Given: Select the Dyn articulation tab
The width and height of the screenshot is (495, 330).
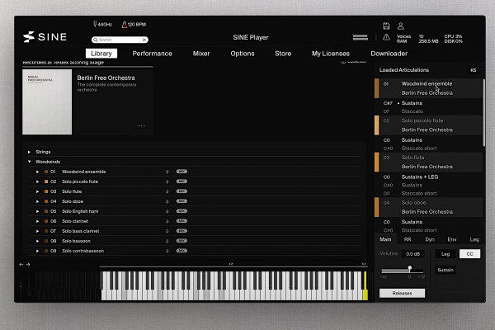Looking at the screenshot, I should coord(430,239).
